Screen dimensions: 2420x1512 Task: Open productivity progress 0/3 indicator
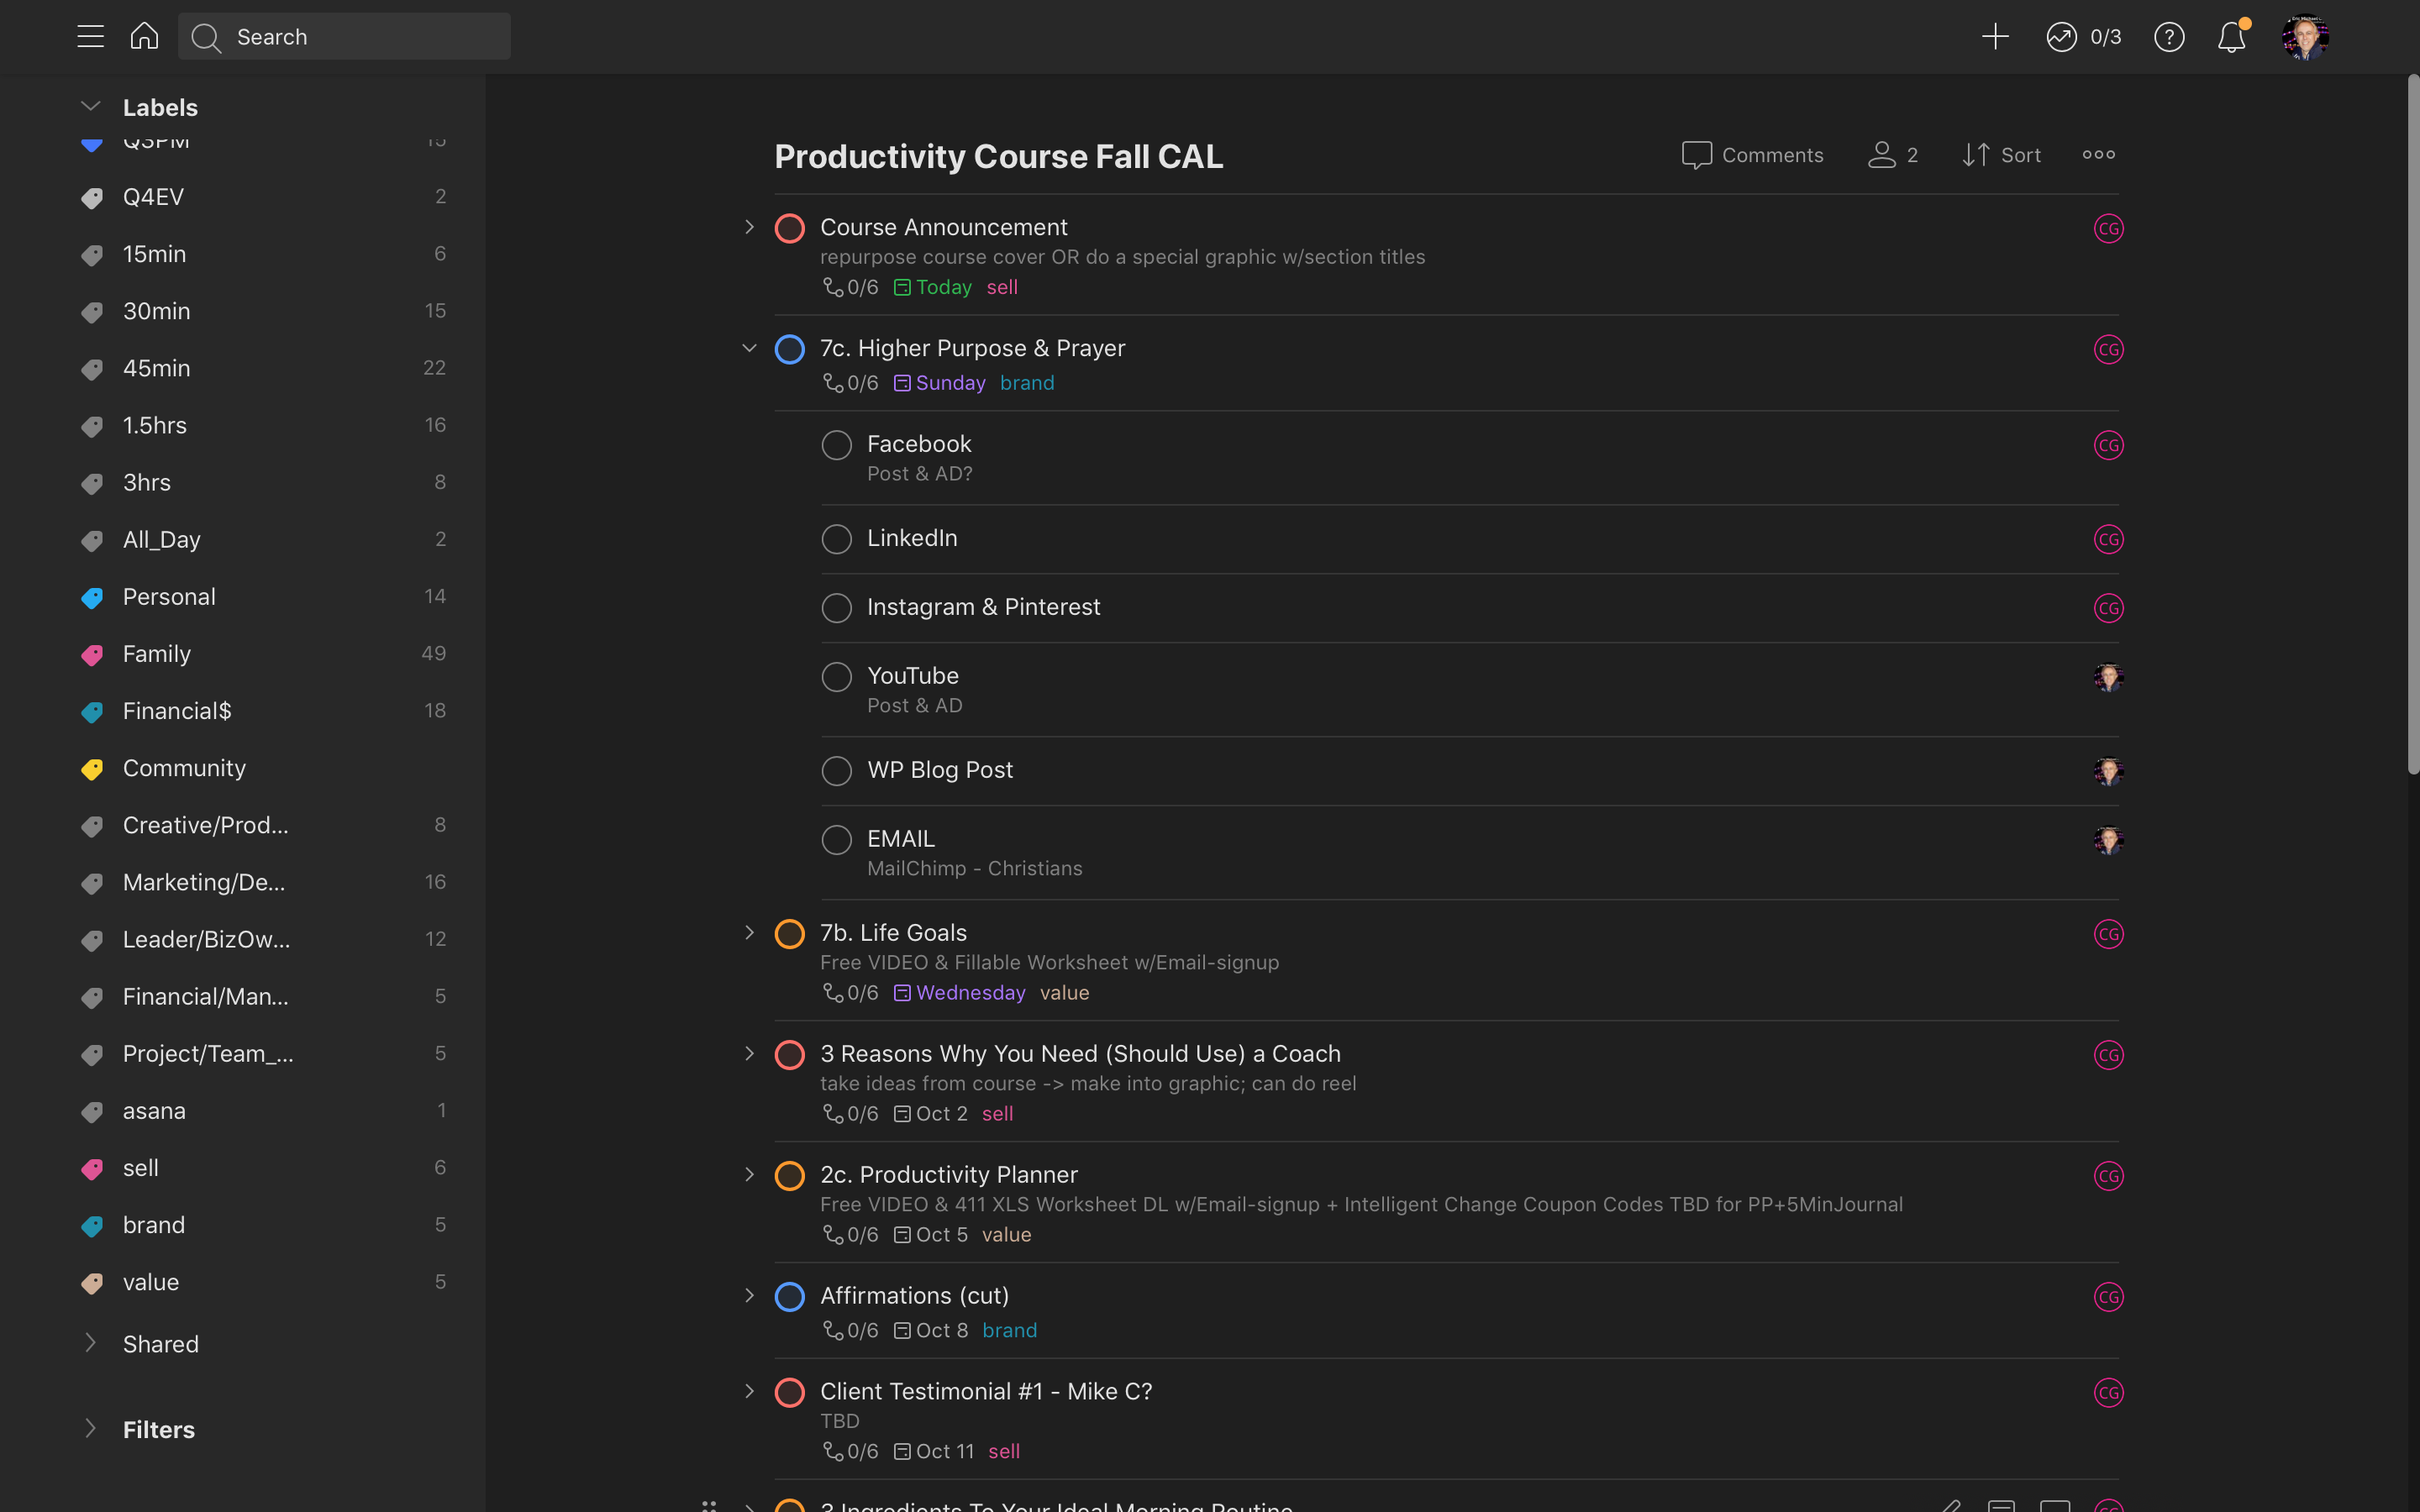click(x=2083, y=37)
